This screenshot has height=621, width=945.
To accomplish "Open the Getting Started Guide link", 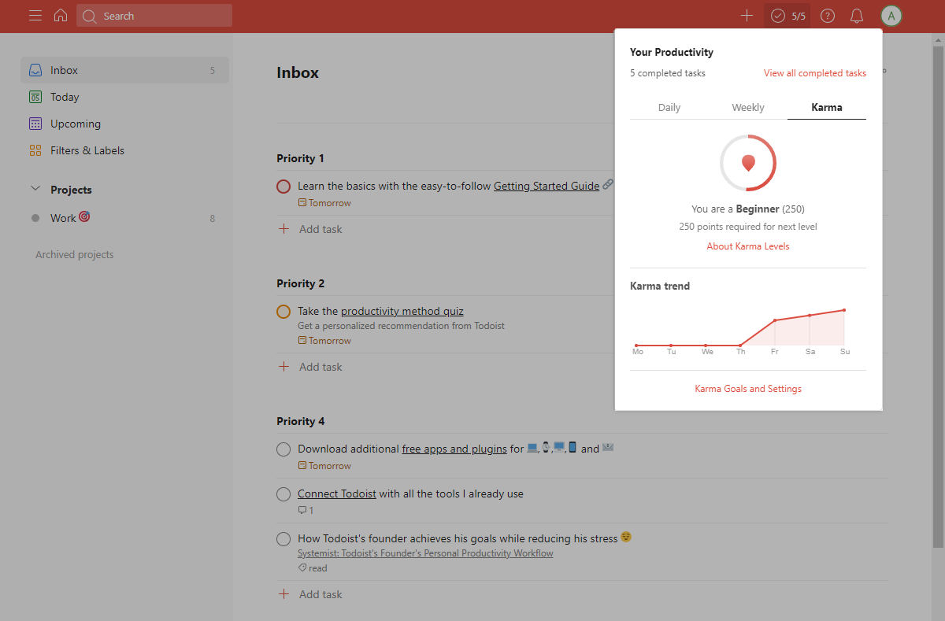I will [x=547, y=187].
